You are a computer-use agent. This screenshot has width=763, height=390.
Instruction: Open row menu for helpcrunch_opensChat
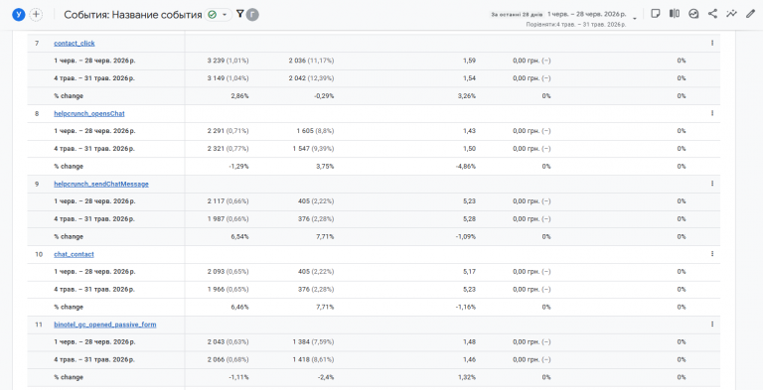click(712, 113)
